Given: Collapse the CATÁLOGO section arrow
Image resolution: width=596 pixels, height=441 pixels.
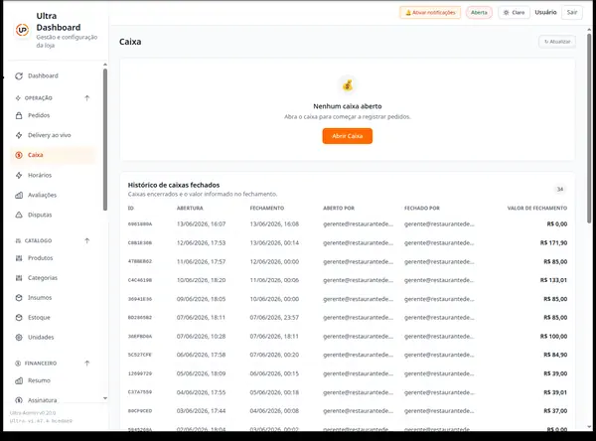Looking at the screenshot, I should [x=87, y=240].
